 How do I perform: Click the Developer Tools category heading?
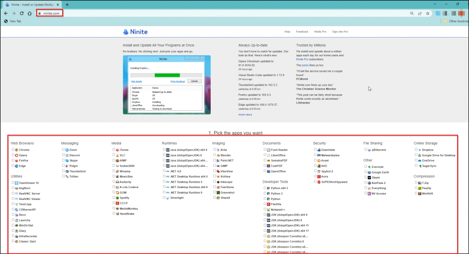click(x=275, y=182)
